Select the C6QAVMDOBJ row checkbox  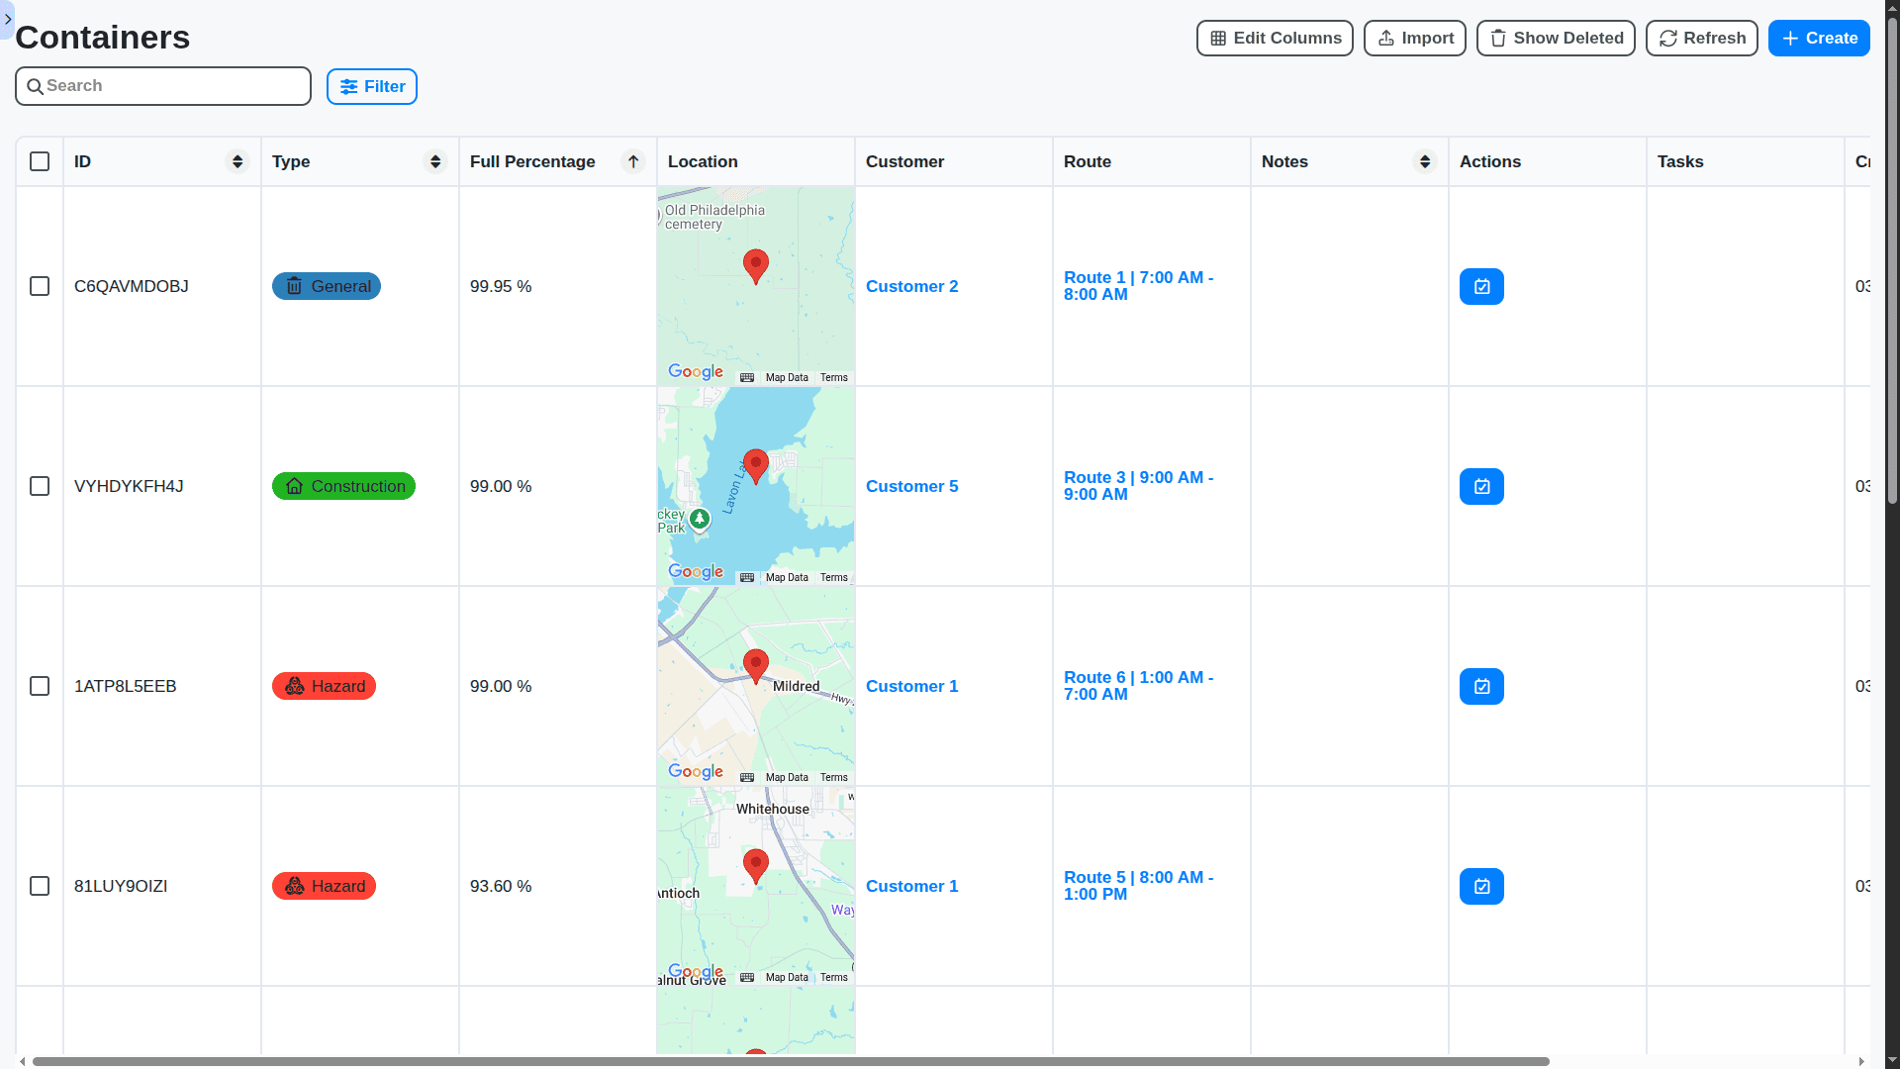[40, 286]
